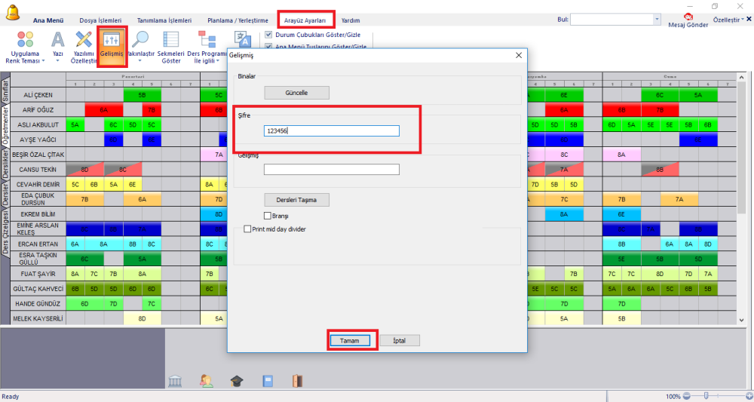This screenshot has width=754, height=402.
Task: Select the ERCAN ERTAN teacher row
Action: 38,244
